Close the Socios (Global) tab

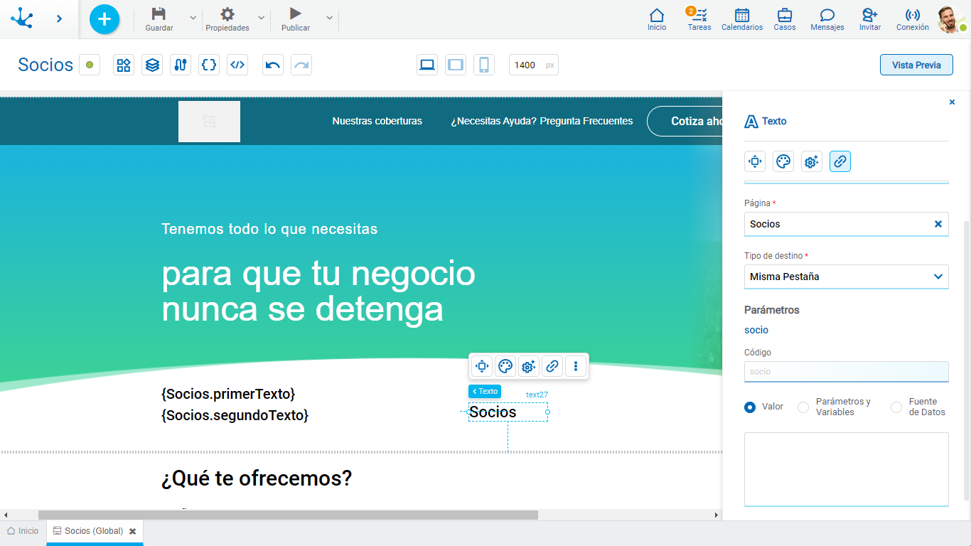132,531
